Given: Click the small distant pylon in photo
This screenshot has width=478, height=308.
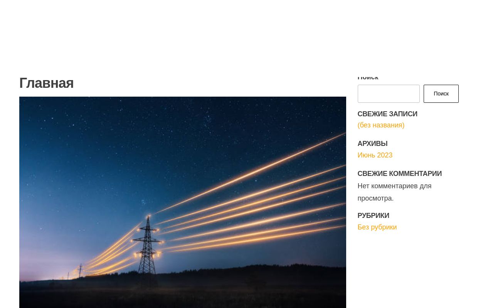Looking at the screenshot, I should click(x=80, y=270).
